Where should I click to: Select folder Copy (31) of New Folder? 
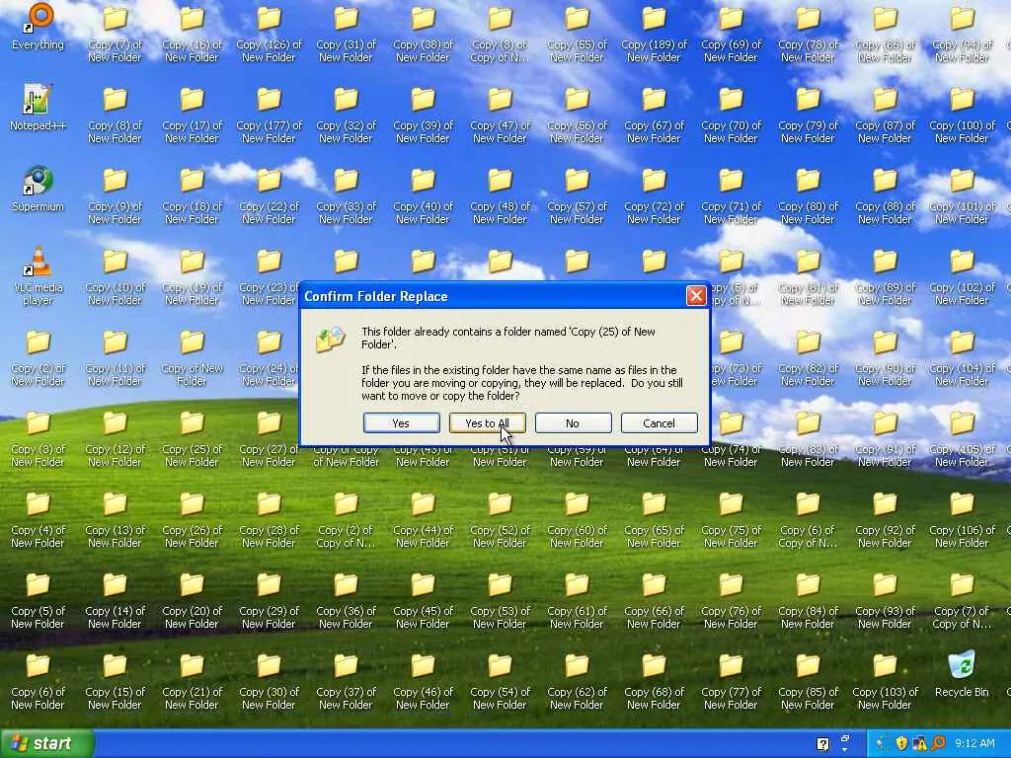coord(346,35)
